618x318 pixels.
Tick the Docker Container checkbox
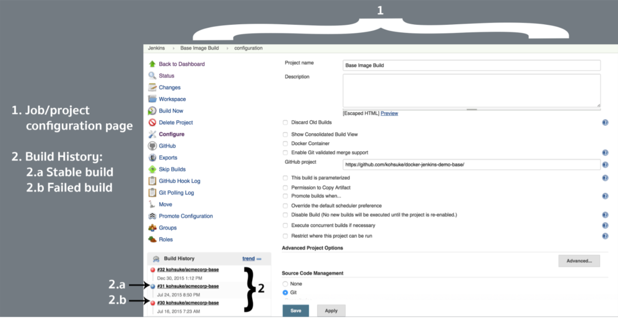tap(285, 143)
